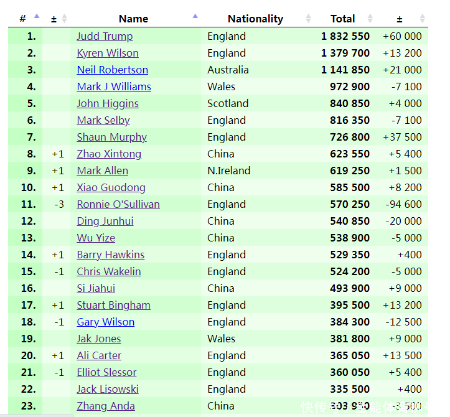Screen dimensions: 450x417
Task: Click the sort arrow beside the # column
Action: [36, 17]
